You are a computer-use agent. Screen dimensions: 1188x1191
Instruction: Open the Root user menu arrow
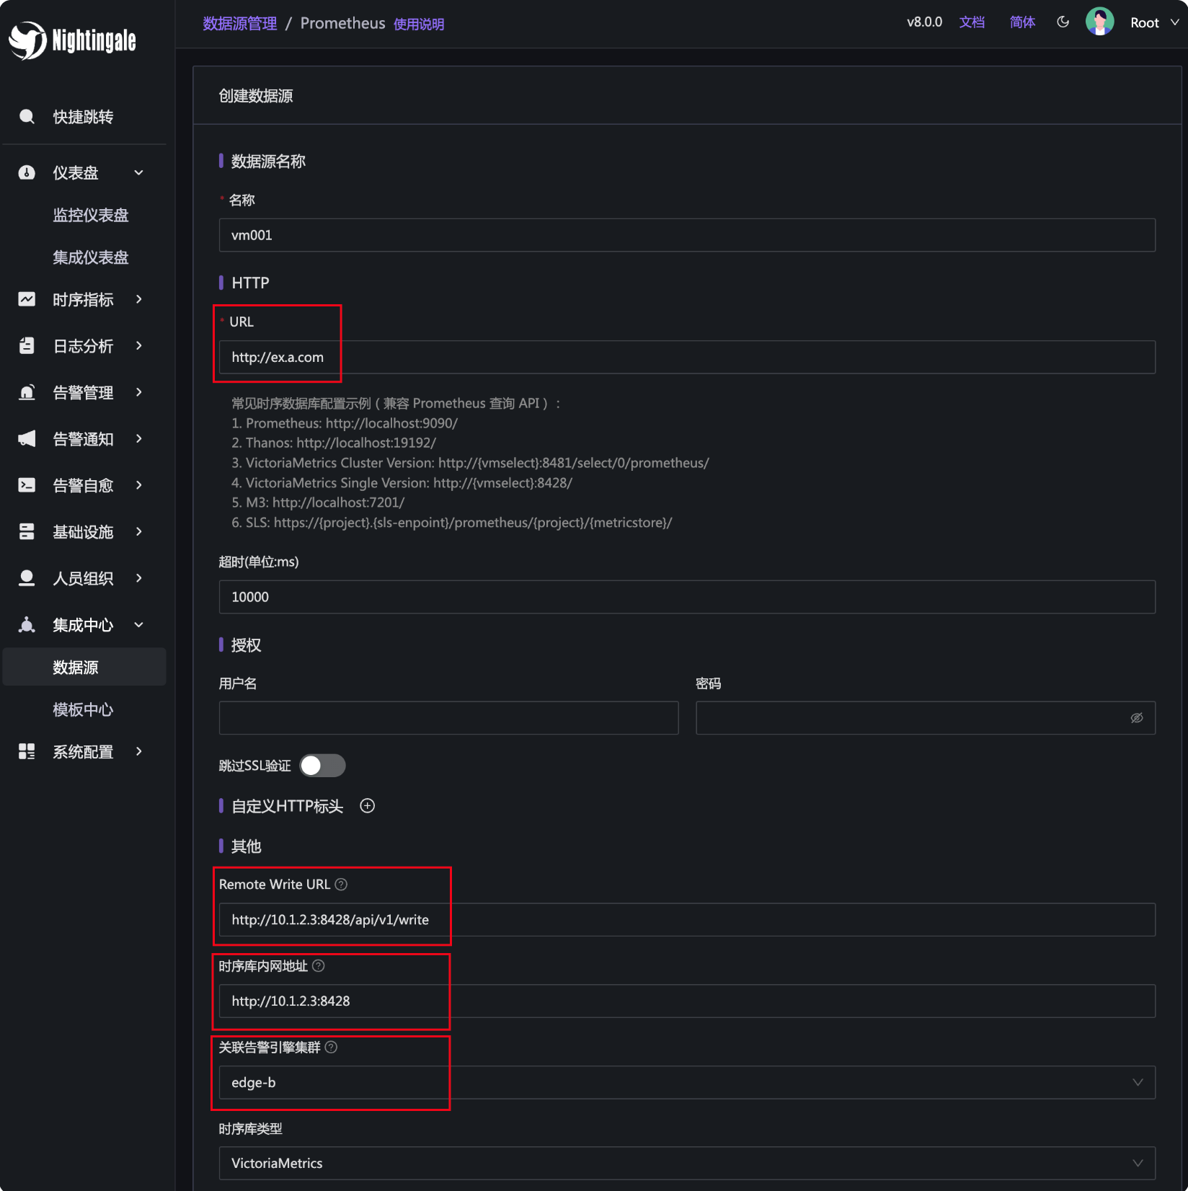point(1174,22)
